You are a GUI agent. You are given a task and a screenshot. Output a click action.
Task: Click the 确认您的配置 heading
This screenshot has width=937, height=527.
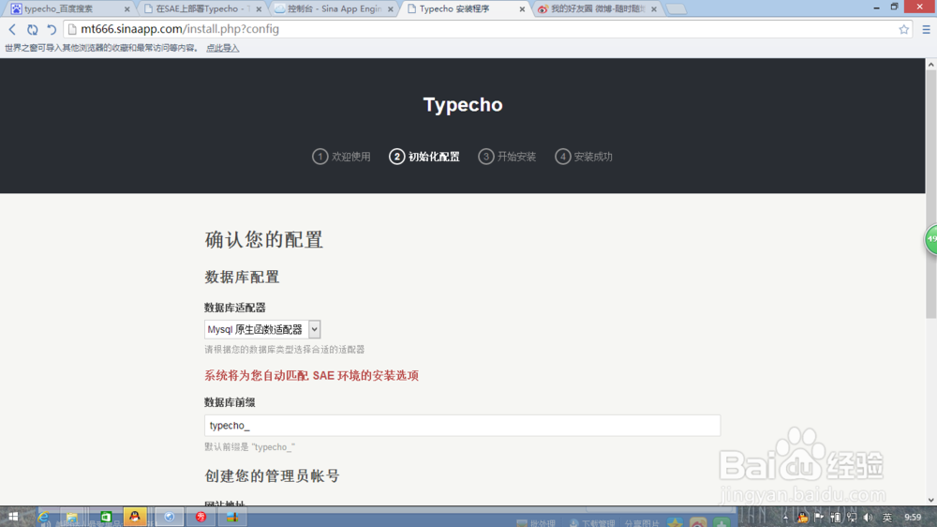pos(263,240)
